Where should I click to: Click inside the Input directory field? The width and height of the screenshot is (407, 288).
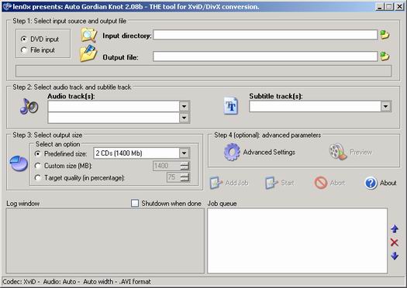(x=265, y=35)
